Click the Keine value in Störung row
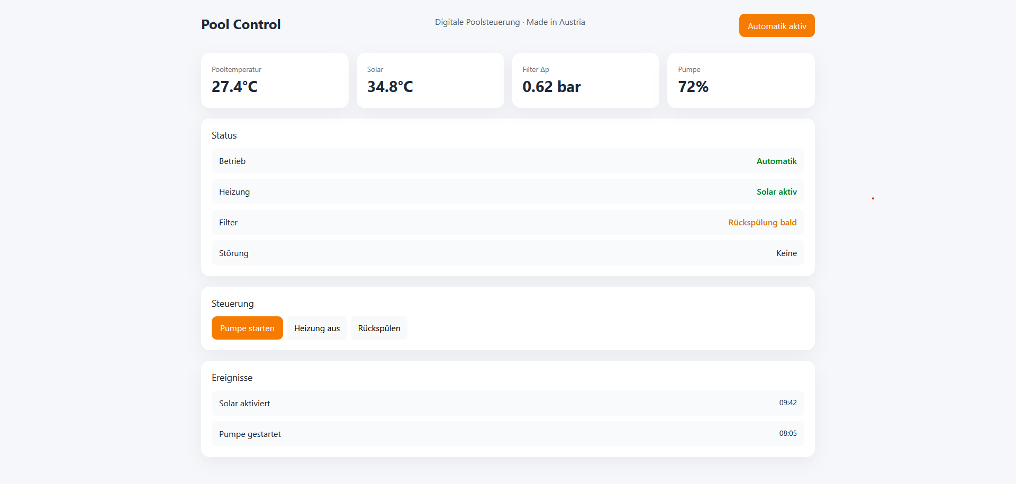The width and height of the screenshot is (1016, 484). click(786, 253)
